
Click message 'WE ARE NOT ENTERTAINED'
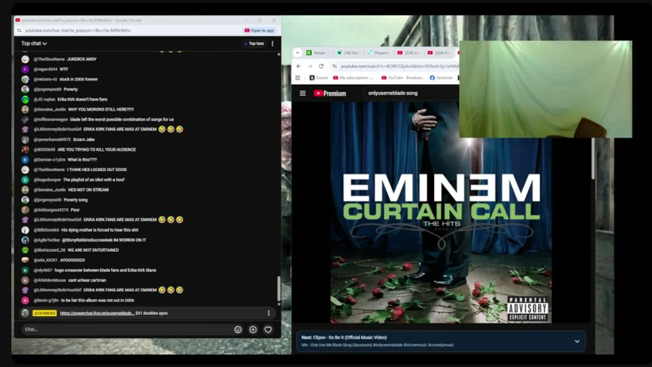93,250
